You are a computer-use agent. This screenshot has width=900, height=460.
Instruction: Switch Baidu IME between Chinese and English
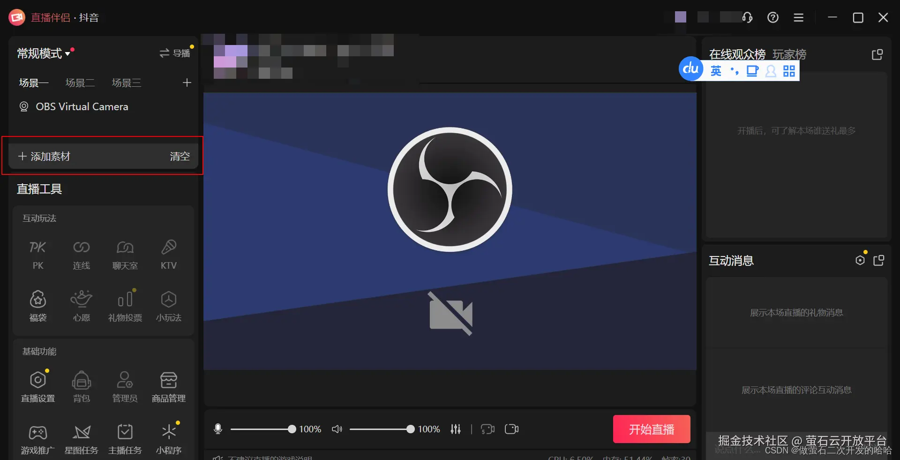click(716, 71)
